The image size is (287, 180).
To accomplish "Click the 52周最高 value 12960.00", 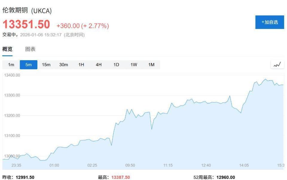I will point(226,177).
